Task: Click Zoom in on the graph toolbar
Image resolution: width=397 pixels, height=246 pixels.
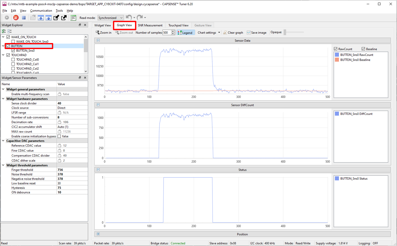Action: 104,33
